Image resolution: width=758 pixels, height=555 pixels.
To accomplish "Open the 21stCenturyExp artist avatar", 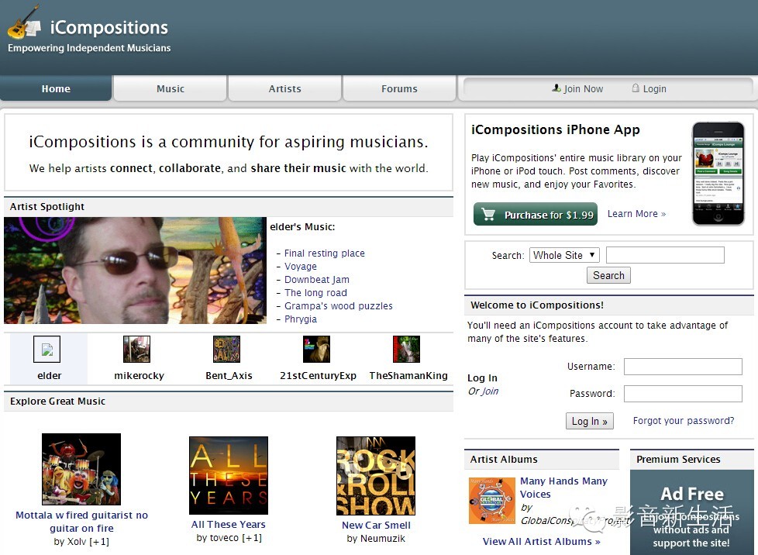I will [316, 350].
